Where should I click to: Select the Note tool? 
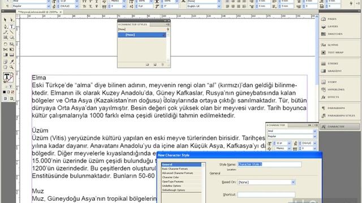pyautogui.click(x=5, y=61)
